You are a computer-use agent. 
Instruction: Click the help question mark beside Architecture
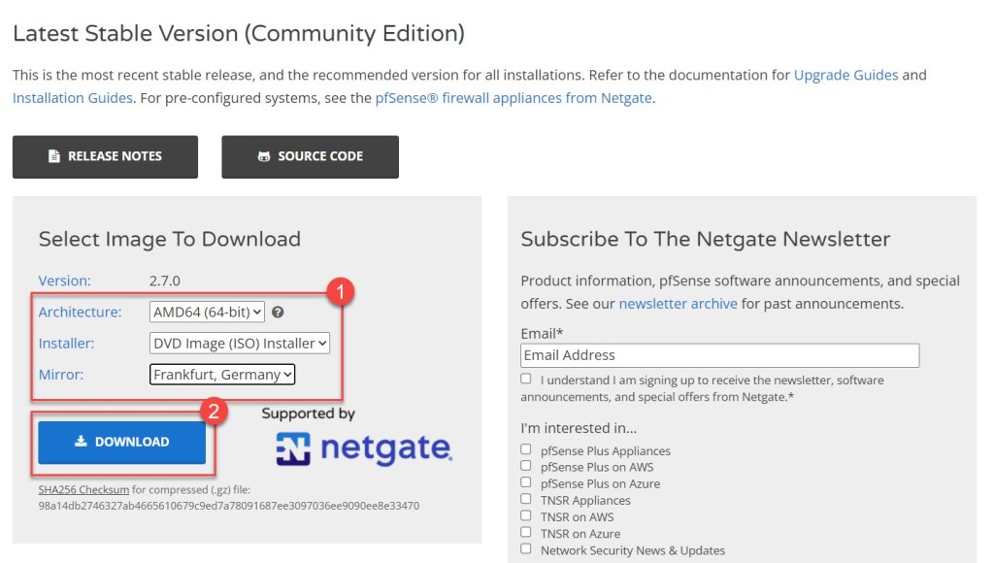[279, 313]
